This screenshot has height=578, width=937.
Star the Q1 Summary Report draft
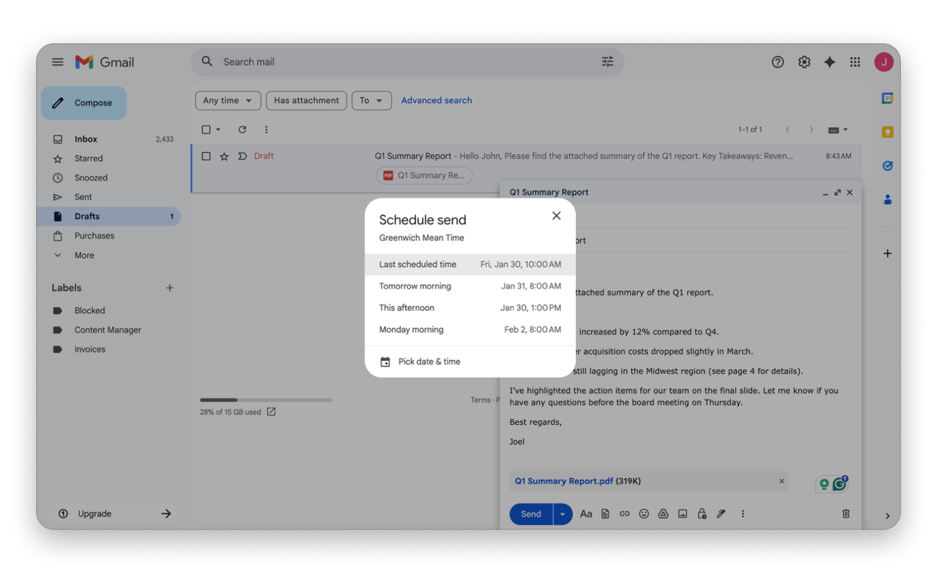pos(224,156)
